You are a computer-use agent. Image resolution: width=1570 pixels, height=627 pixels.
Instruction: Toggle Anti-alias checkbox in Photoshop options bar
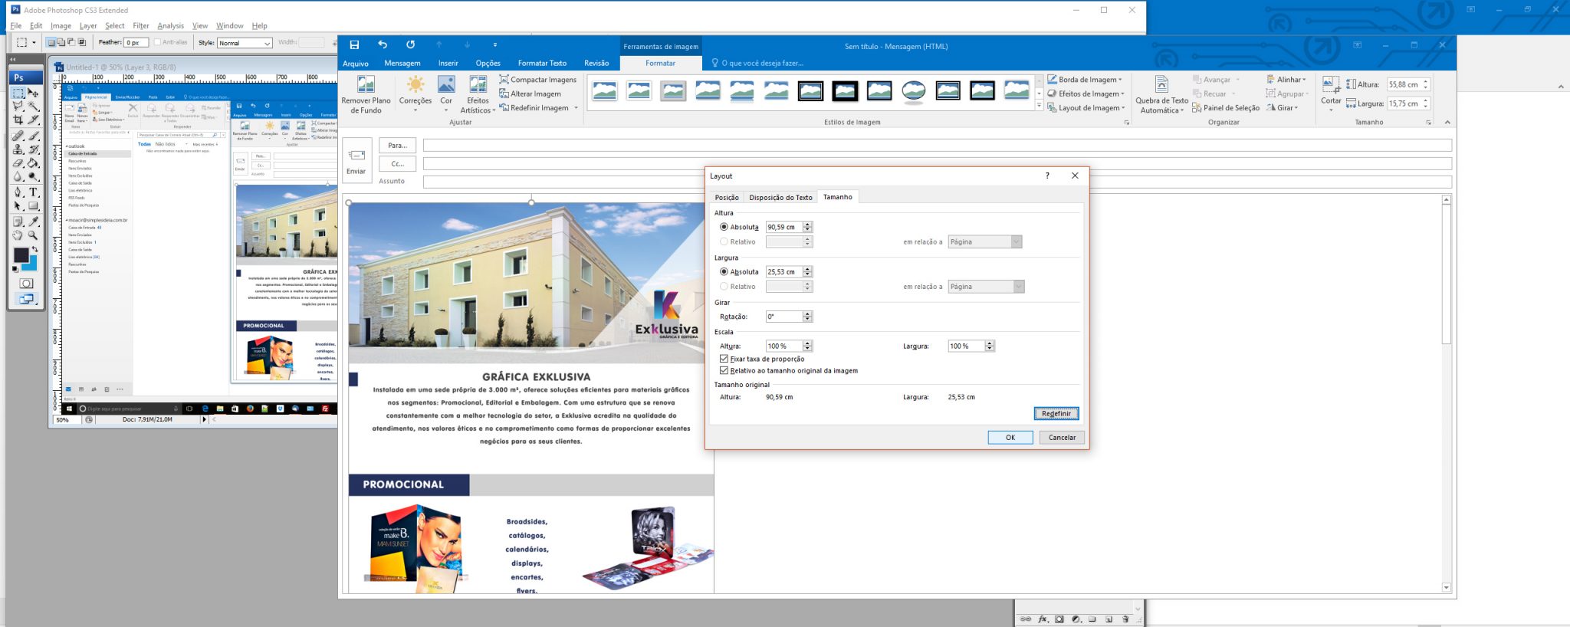coord(158,42)
